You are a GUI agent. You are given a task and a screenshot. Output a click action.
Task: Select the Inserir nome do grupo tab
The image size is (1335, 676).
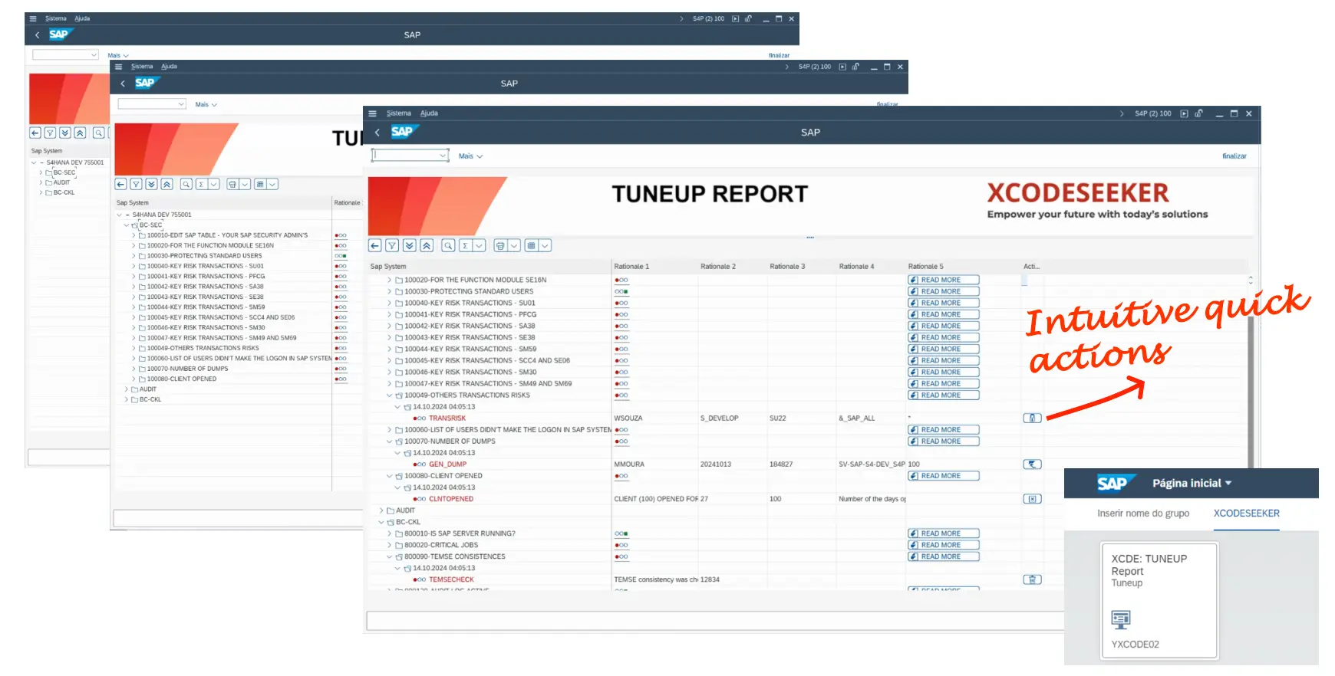[1143, 514]
